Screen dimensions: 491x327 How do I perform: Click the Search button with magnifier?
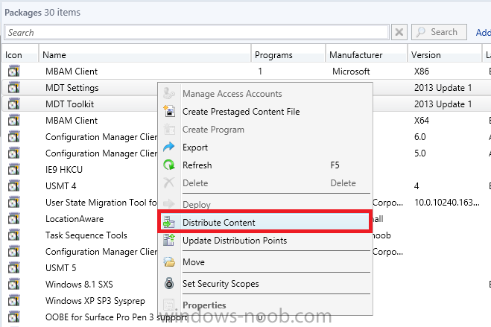tap(439, 32)
